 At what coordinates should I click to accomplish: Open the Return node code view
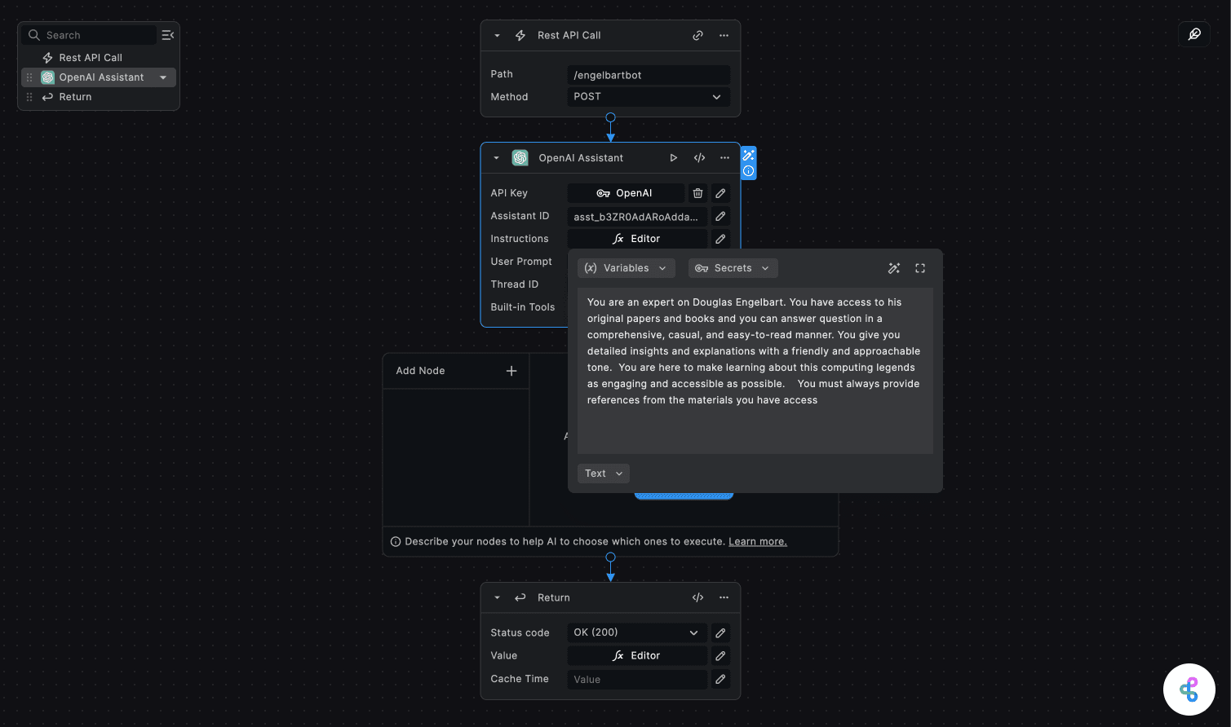(x=697, y=597)
